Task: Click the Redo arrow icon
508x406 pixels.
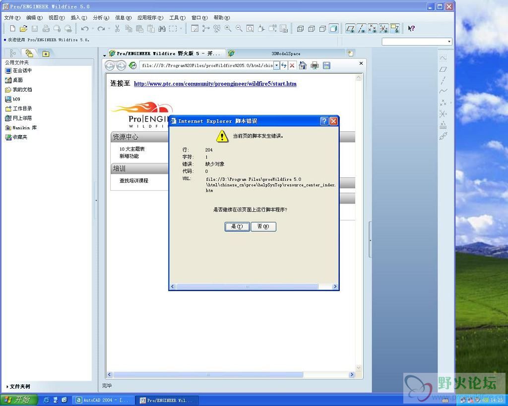Action: click(x=101, y=28)
